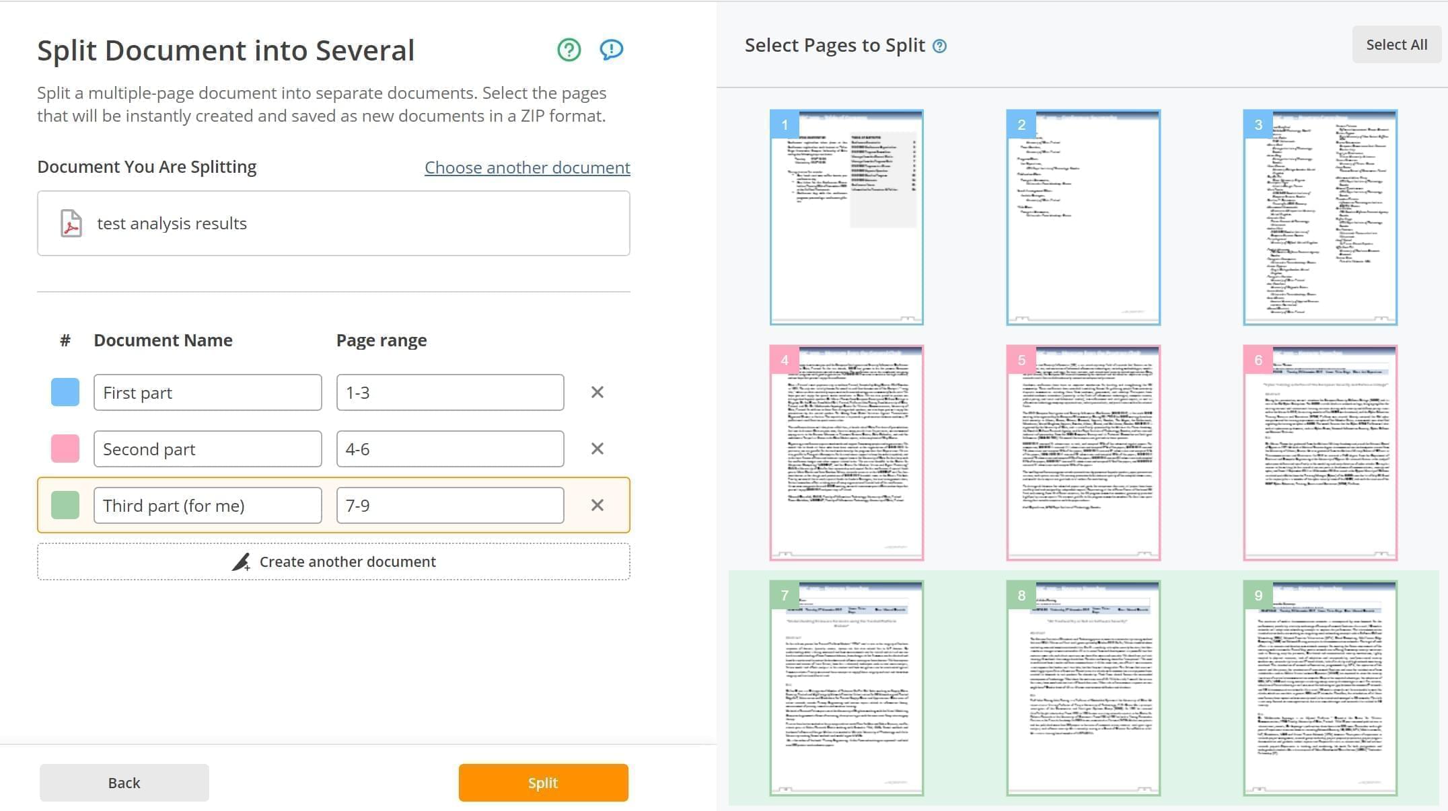Select page 1 thumbnail
The height and width of the screenshot is (811, 1448).
pos(846,217)
